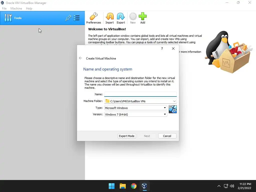Open the Windows Start menu
Image resolution: width=256 pixels, height=192 pixels.
coord(112,186)
